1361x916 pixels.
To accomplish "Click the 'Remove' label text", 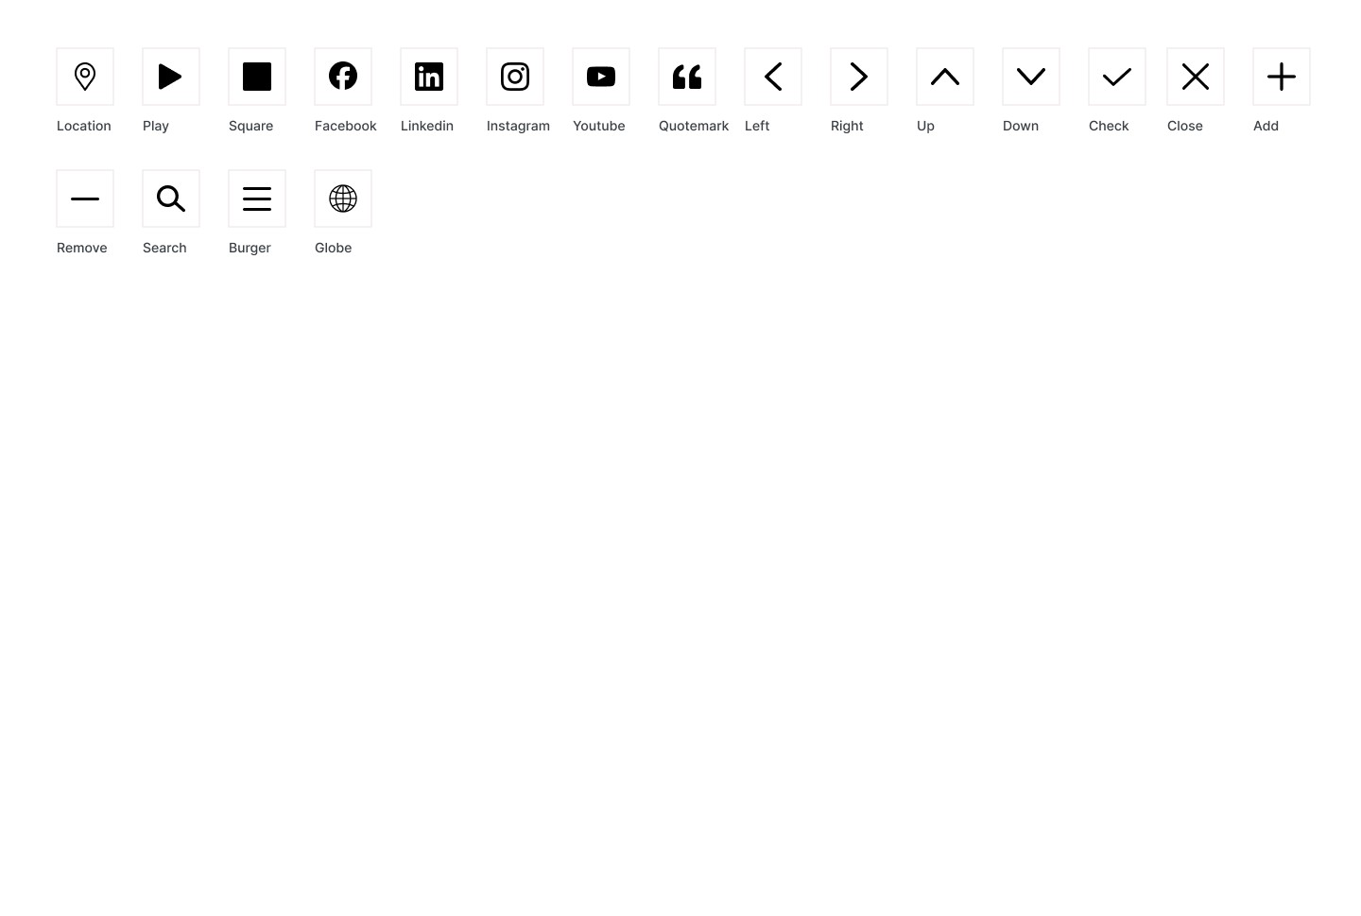I will (x=82, y=248).
